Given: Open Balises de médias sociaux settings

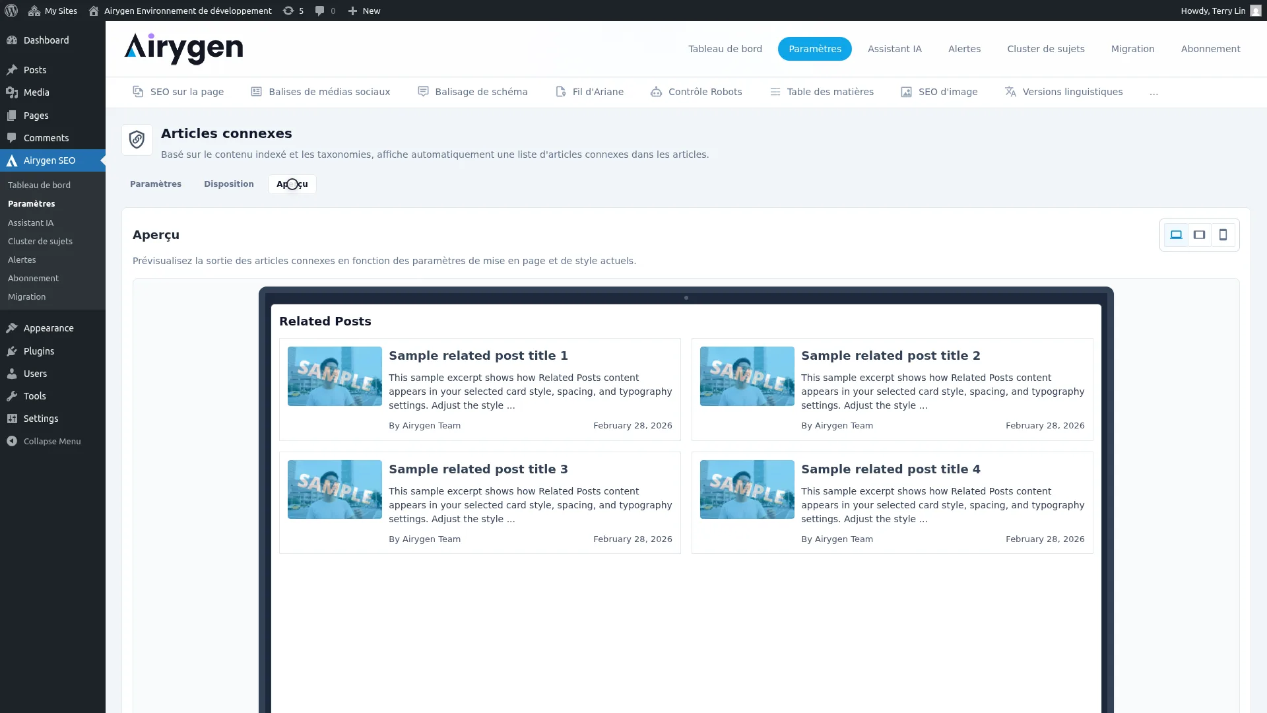Looking at the screenshot, I should tap(321, 92).
